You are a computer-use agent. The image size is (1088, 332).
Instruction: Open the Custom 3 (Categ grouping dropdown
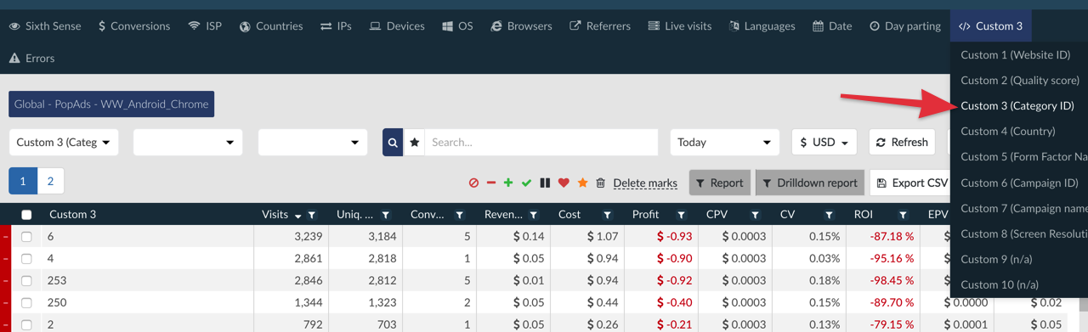pos(64,143)
